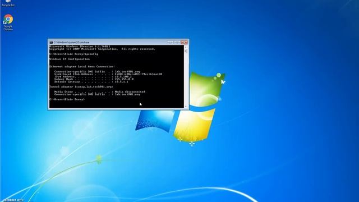Click the final C:\Users prompt line
The height and width of the screenshot is (202, 359).
pyautogui.click(x=67, y=99)
